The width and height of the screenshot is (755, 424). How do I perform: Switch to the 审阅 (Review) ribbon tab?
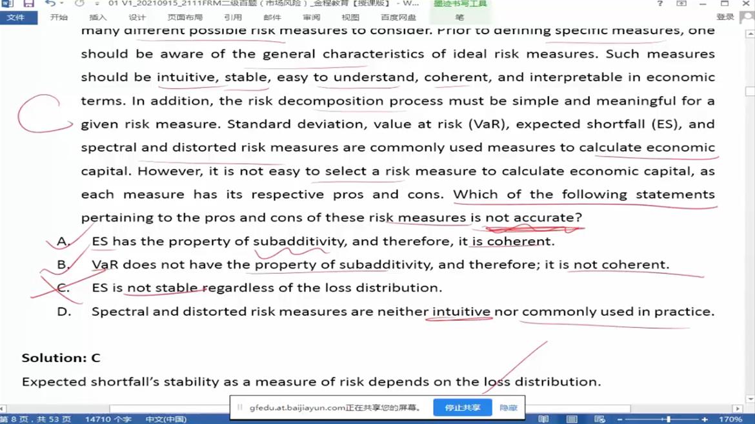312,17
